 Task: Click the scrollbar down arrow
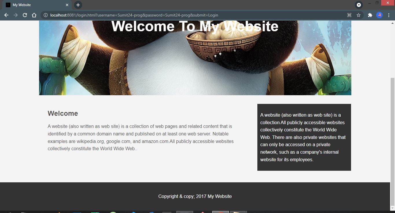click(x=392, y=208)
